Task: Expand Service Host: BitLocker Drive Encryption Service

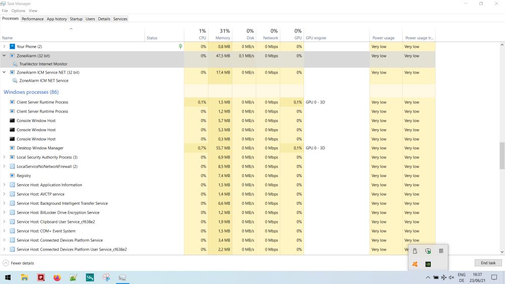Action: (x=4, y=212)
